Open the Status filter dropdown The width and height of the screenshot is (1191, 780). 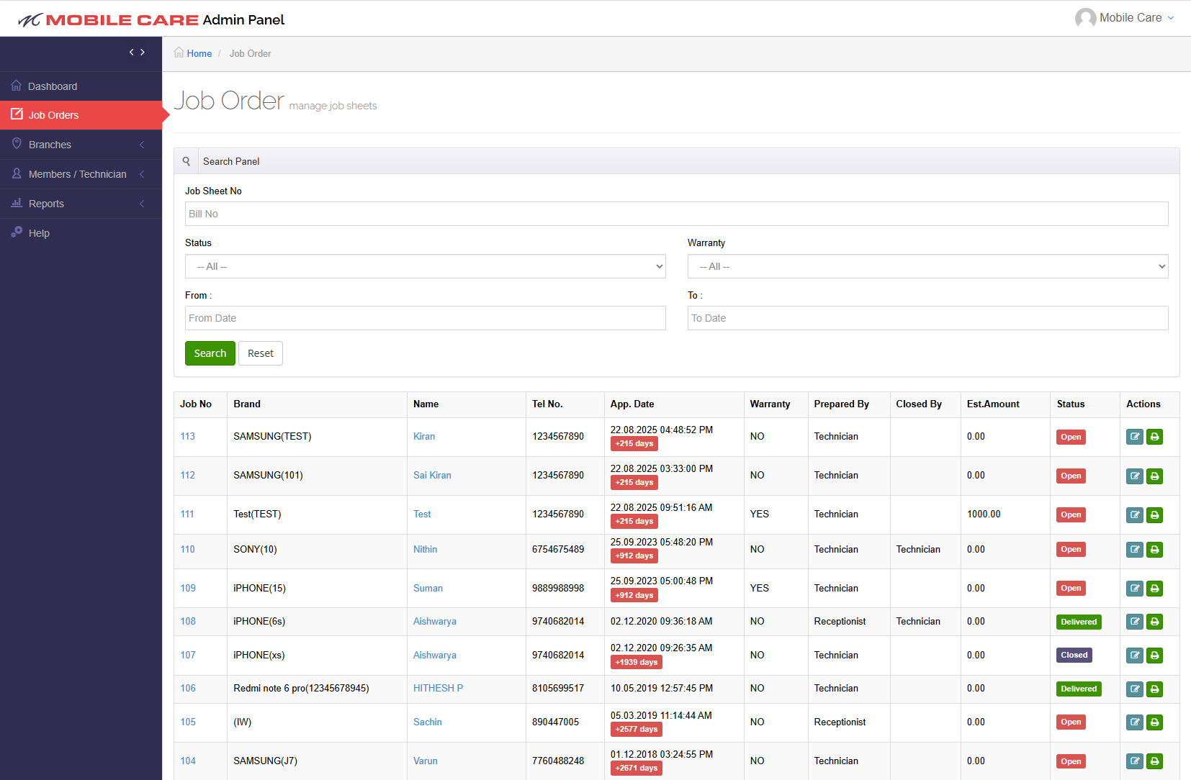pyautogui.click(x=425, y=266)
